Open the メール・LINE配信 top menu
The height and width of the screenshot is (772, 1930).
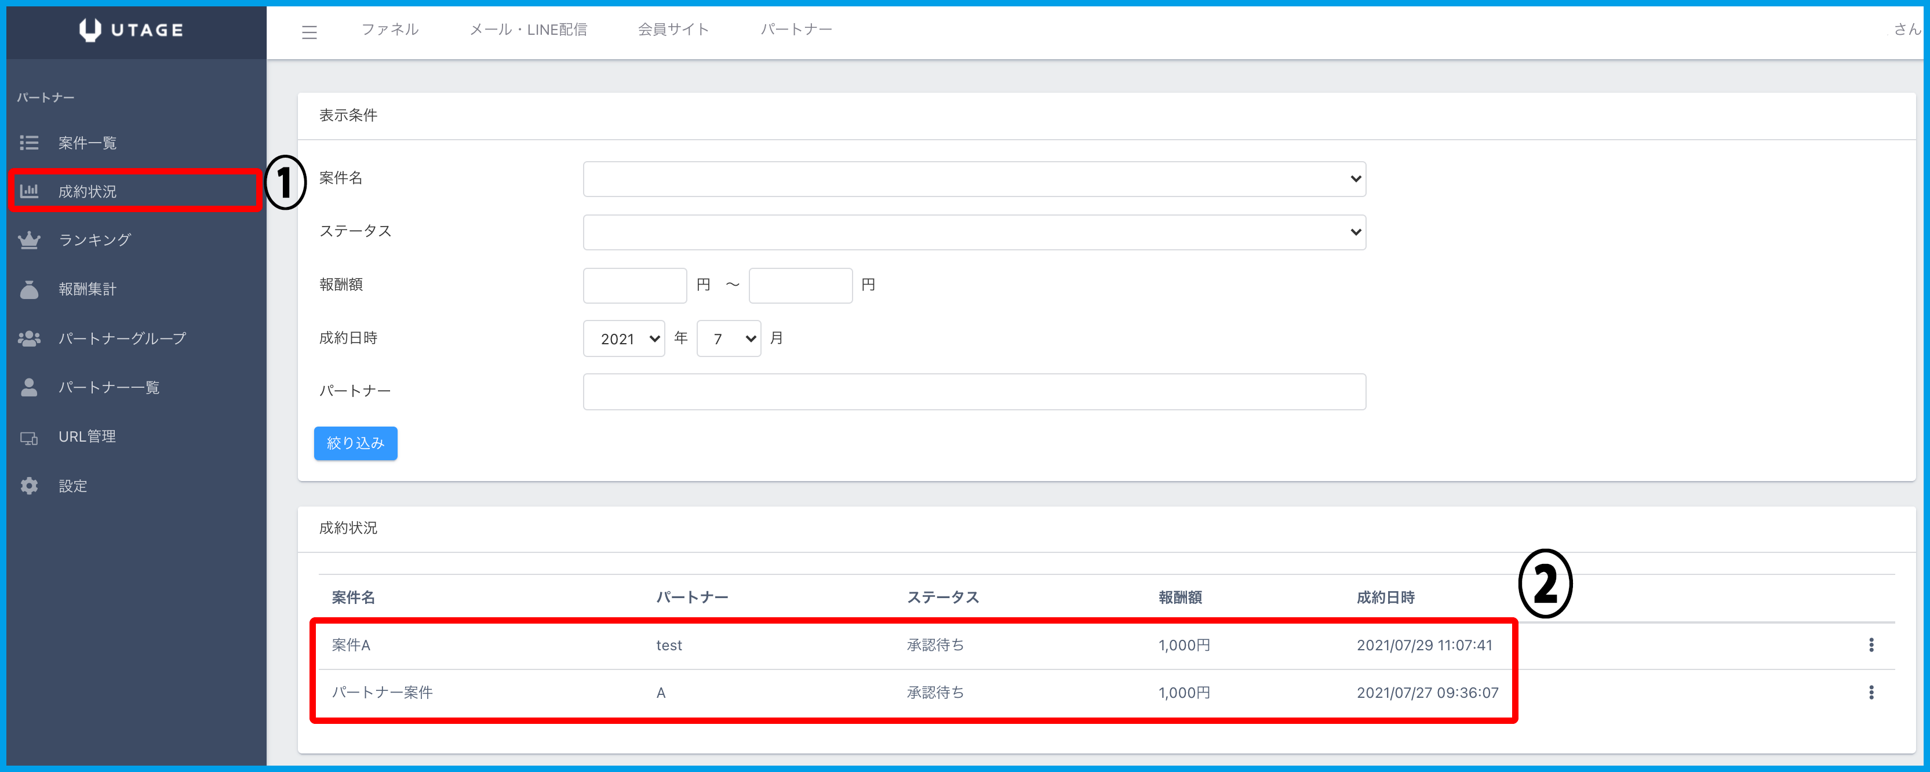coord(528,29)
